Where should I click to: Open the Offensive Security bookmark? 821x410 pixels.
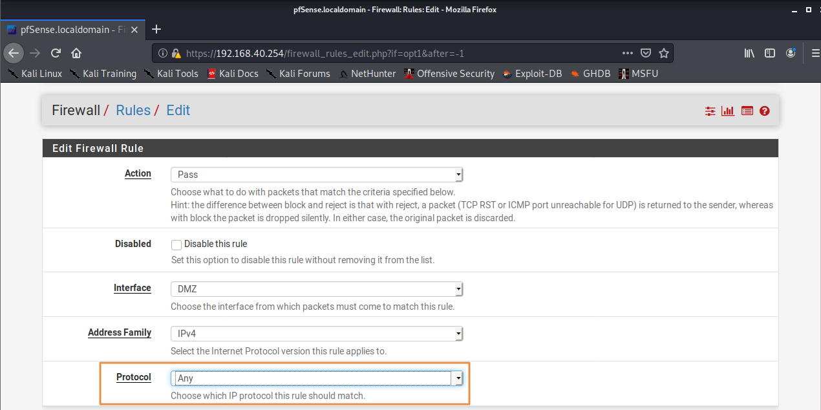tap(449, 74)
